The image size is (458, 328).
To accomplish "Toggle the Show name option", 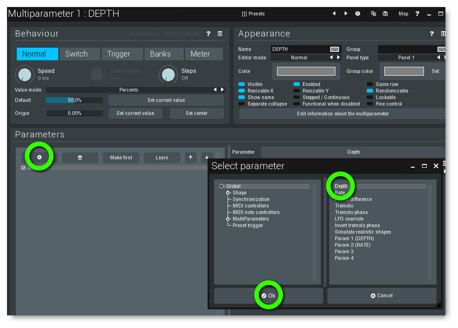I will pyautogui.click(x=257, y=98).
